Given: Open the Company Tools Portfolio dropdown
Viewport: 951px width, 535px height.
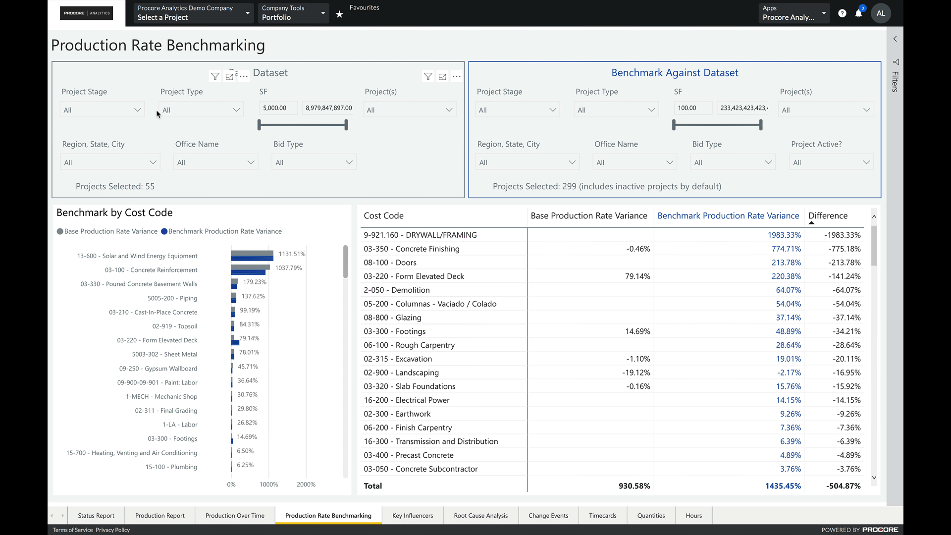Looking at the screenshot, I should coord(293,13).
